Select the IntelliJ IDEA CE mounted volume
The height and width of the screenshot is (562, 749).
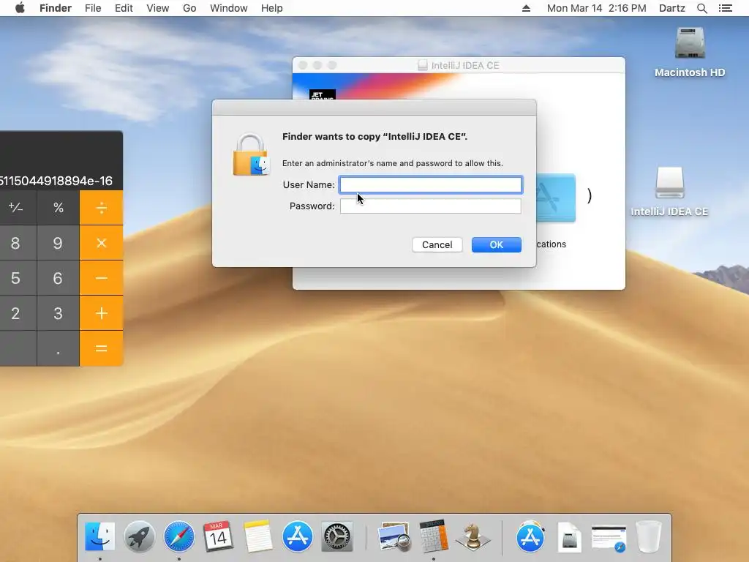pyautogui.click(x=669, y=191)
